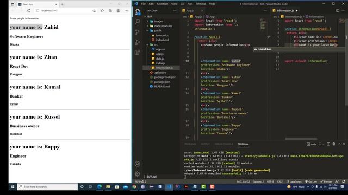Open Accounts menu in activity bar
348x195 pixels.
pyautogui.click(x=138, y=164)
